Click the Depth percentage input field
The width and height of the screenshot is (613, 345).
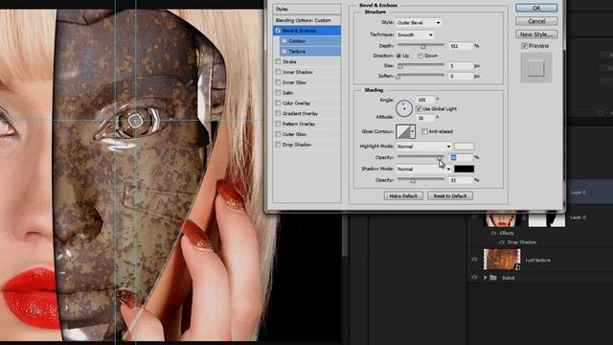tap(461, 46)
